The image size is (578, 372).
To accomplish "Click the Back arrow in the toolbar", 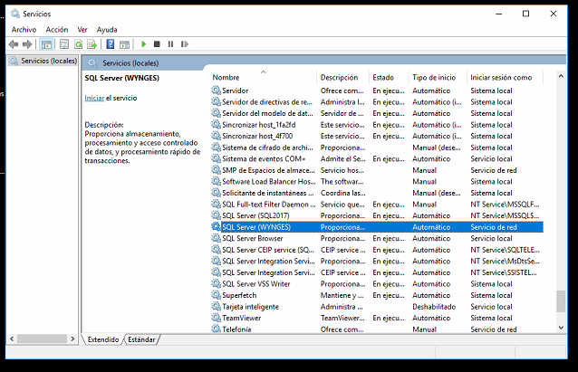I will tap(14, 43).
